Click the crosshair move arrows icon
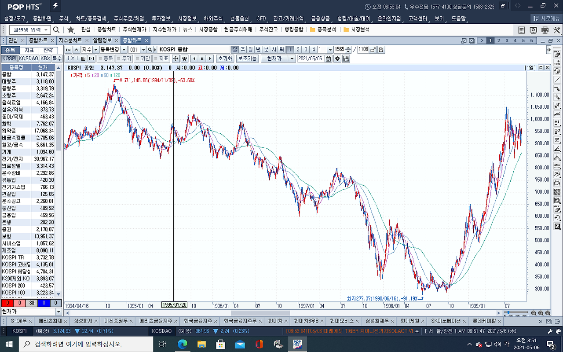The width and height of the screenshot is (563, 352). pos(176,59)
